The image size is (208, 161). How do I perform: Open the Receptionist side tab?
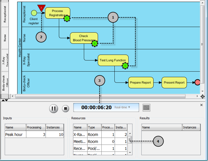(5, 14)
